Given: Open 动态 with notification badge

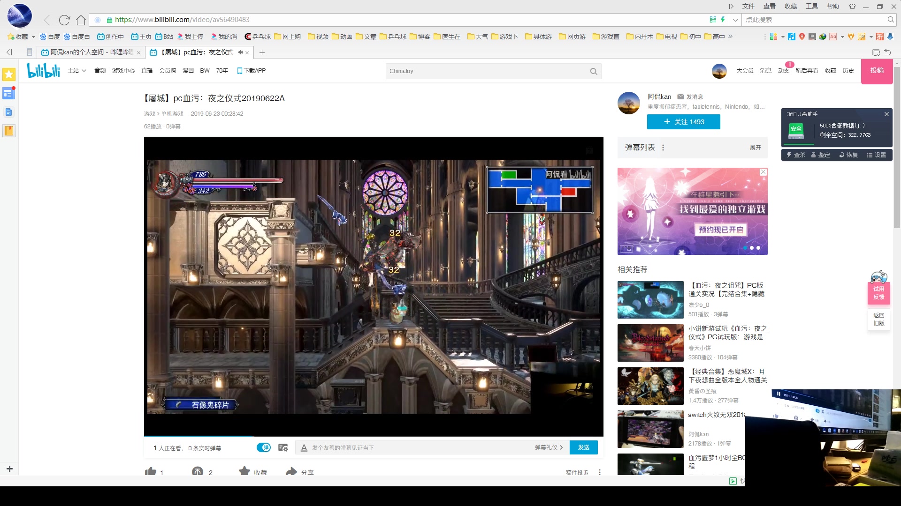Looking at the screenshot, I should 783,71.
